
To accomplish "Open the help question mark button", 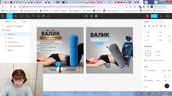I will 167,86.
